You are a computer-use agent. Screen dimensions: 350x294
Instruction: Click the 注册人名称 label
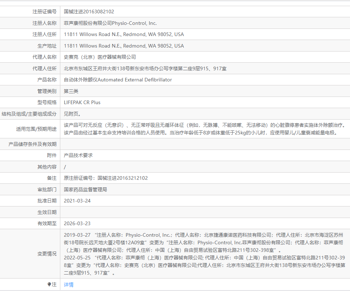[x=44, y=23]
